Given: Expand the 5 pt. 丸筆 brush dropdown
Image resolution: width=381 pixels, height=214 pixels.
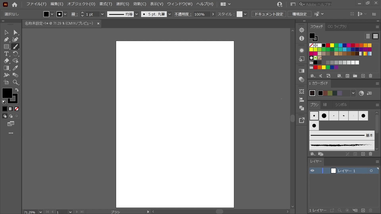Looking at the screenshot, I should (169, 14).
